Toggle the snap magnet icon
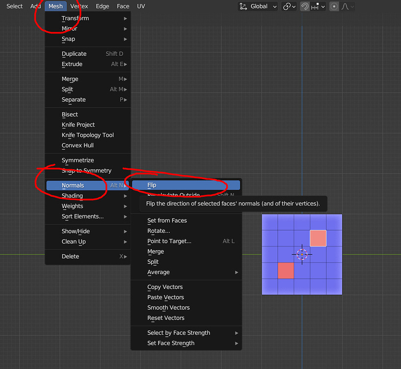This screenshot has height=369, width=401. tap(304, 6)
